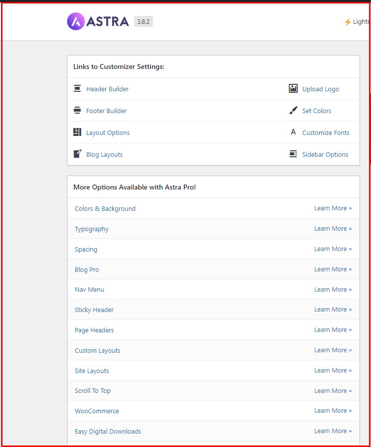Click the Sidebar Options icon

(x=293, y=154)
